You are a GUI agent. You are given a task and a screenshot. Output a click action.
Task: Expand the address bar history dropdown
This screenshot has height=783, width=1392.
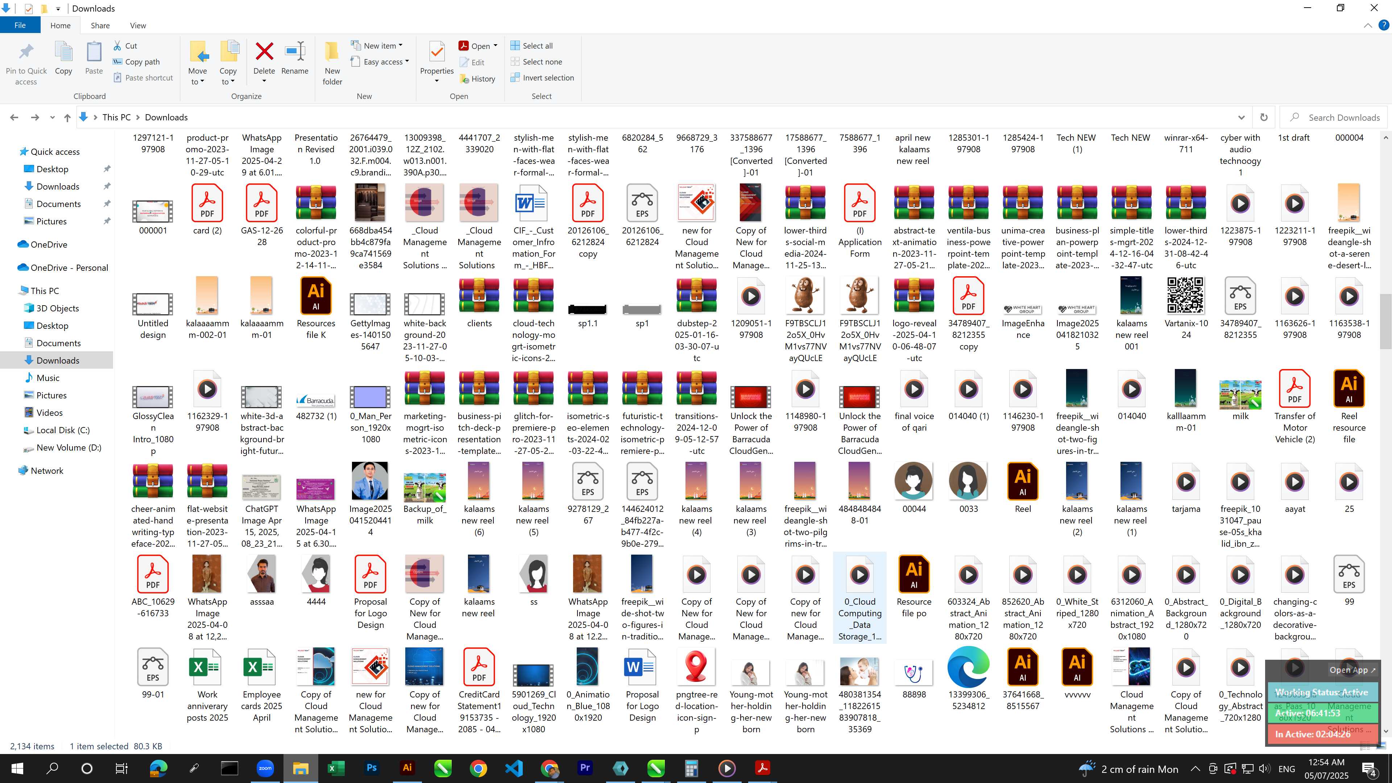[1241, 117]
